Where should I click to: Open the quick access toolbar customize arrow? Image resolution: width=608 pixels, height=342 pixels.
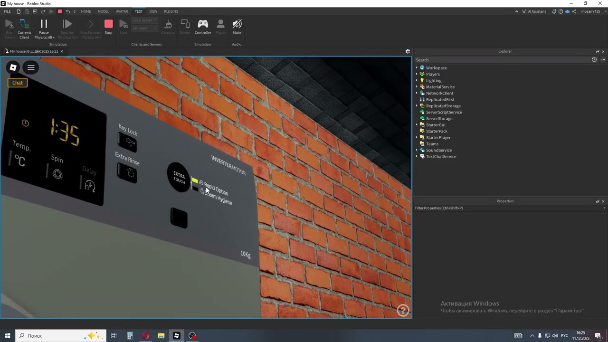(74, 11)
